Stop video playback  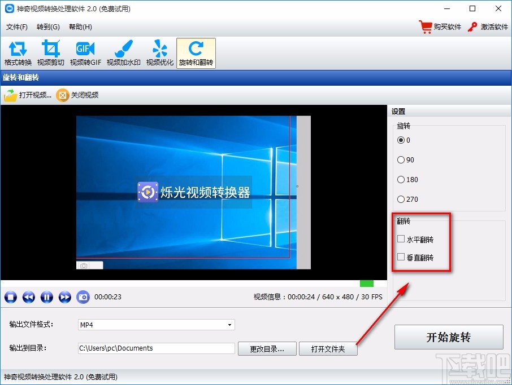10,297
